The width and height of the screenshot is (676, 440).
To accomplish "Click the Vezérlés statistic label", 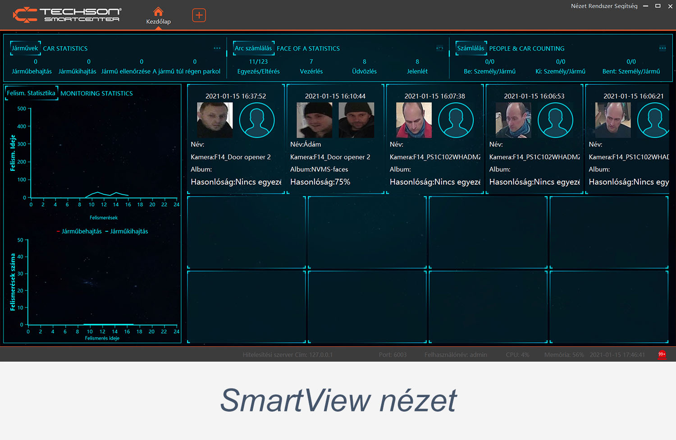I will tap(311, 71).
